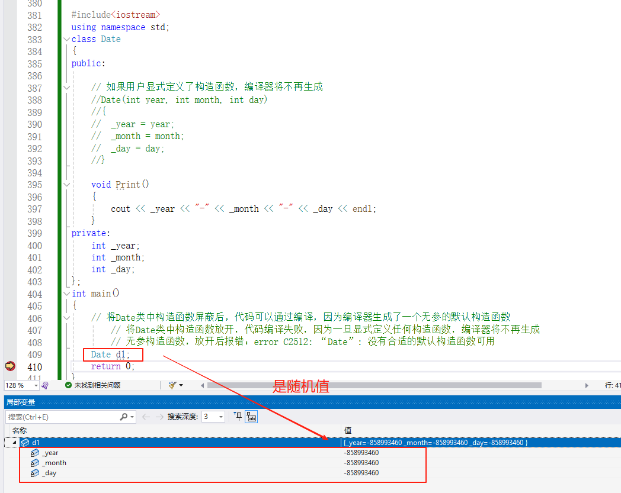Go to next search result arrow

tap(159, 417)
